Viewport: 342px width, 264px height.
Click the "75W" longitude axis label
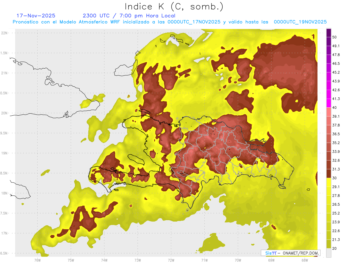(71, 260)
